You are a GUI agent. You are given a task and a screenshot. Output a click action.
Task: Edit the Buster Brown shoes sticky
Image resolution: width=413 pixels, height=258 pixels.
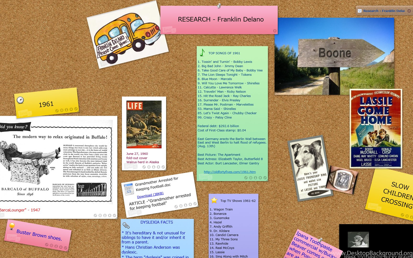click(46, 245)
